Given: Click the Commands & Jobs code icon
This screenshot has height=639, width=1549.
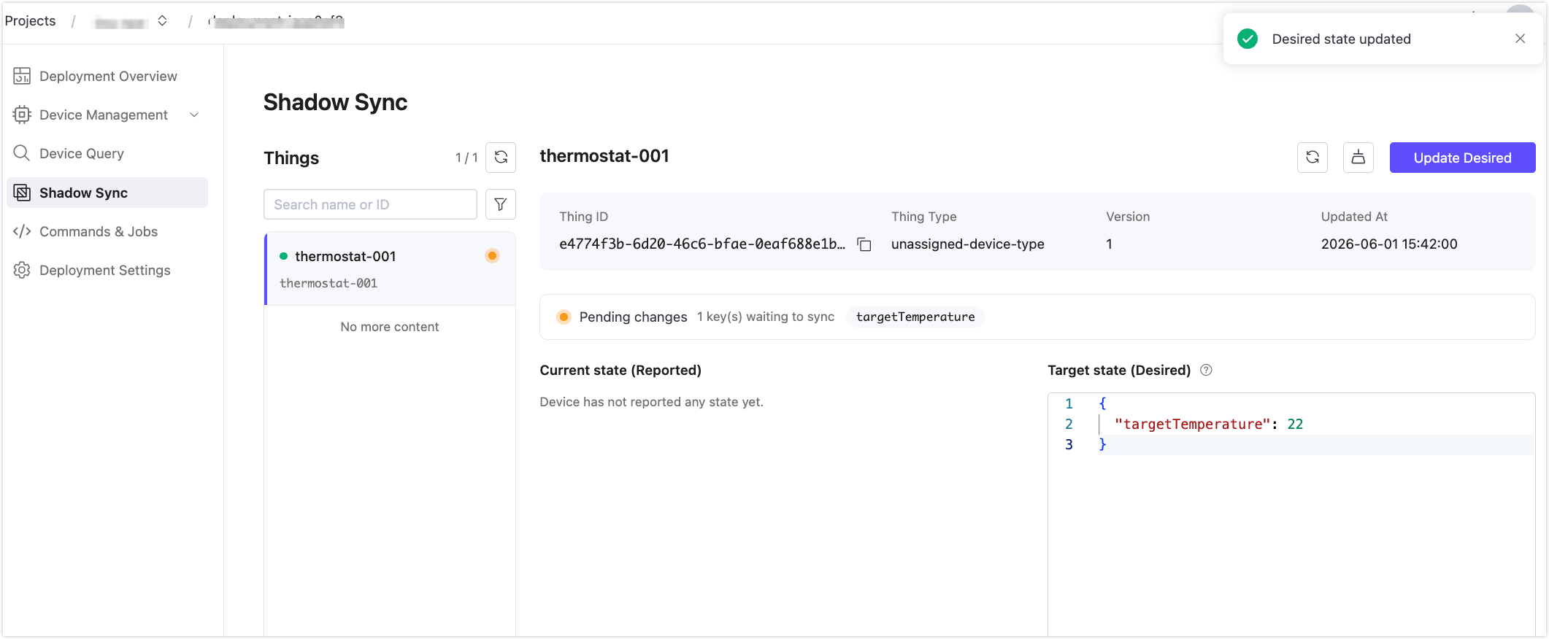Looking at the screenshot, I should click(22, 231).
